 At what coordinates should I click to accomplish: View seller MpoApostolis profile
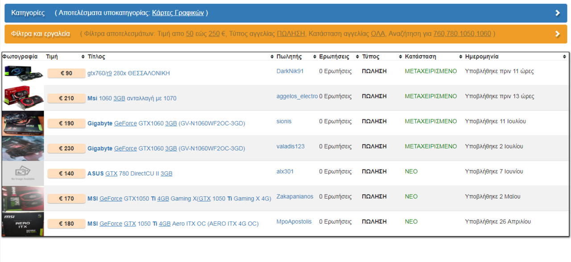(x=294, y=221)
